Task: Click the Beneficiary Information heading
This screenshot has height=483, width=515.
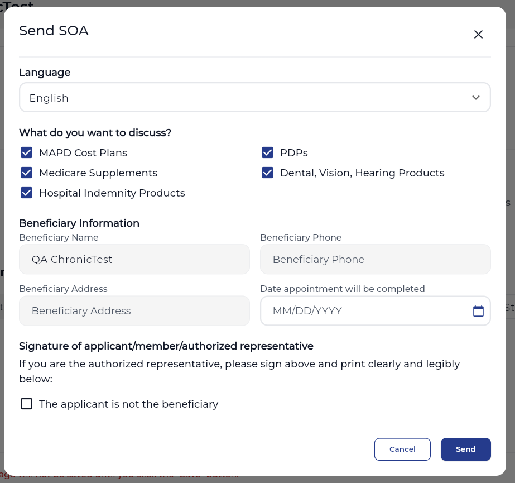Action: [79, 223]
